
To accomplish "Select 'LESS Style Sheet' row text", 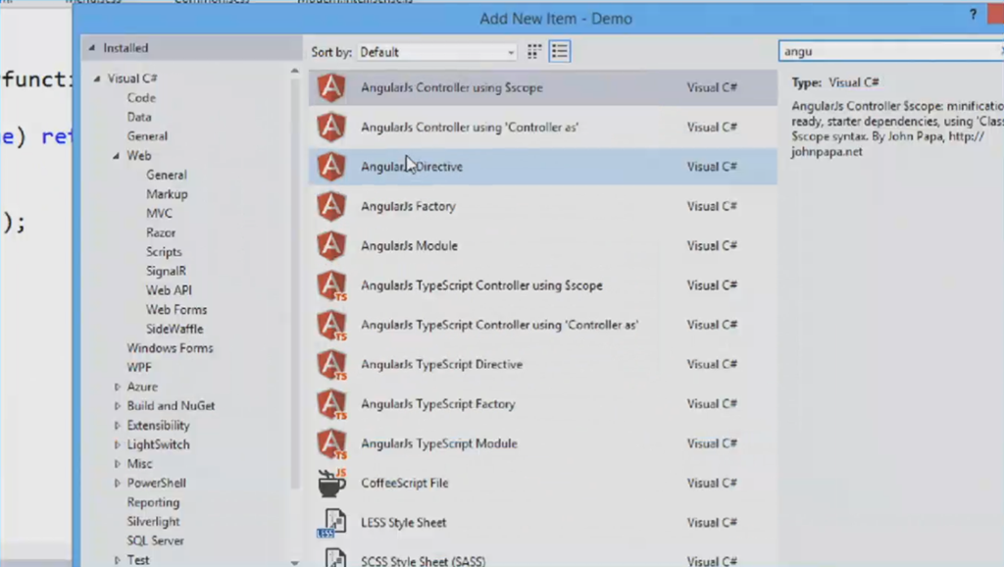I will (x=403, y=523).
